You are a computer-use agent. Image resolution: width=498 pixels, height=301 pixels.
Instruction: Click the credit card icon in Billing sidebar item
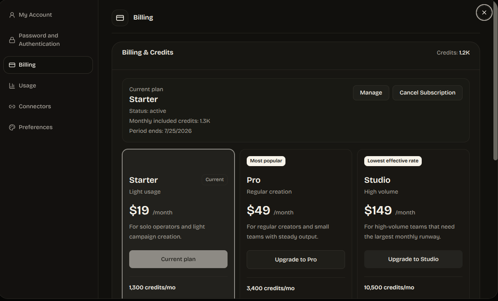12,65
